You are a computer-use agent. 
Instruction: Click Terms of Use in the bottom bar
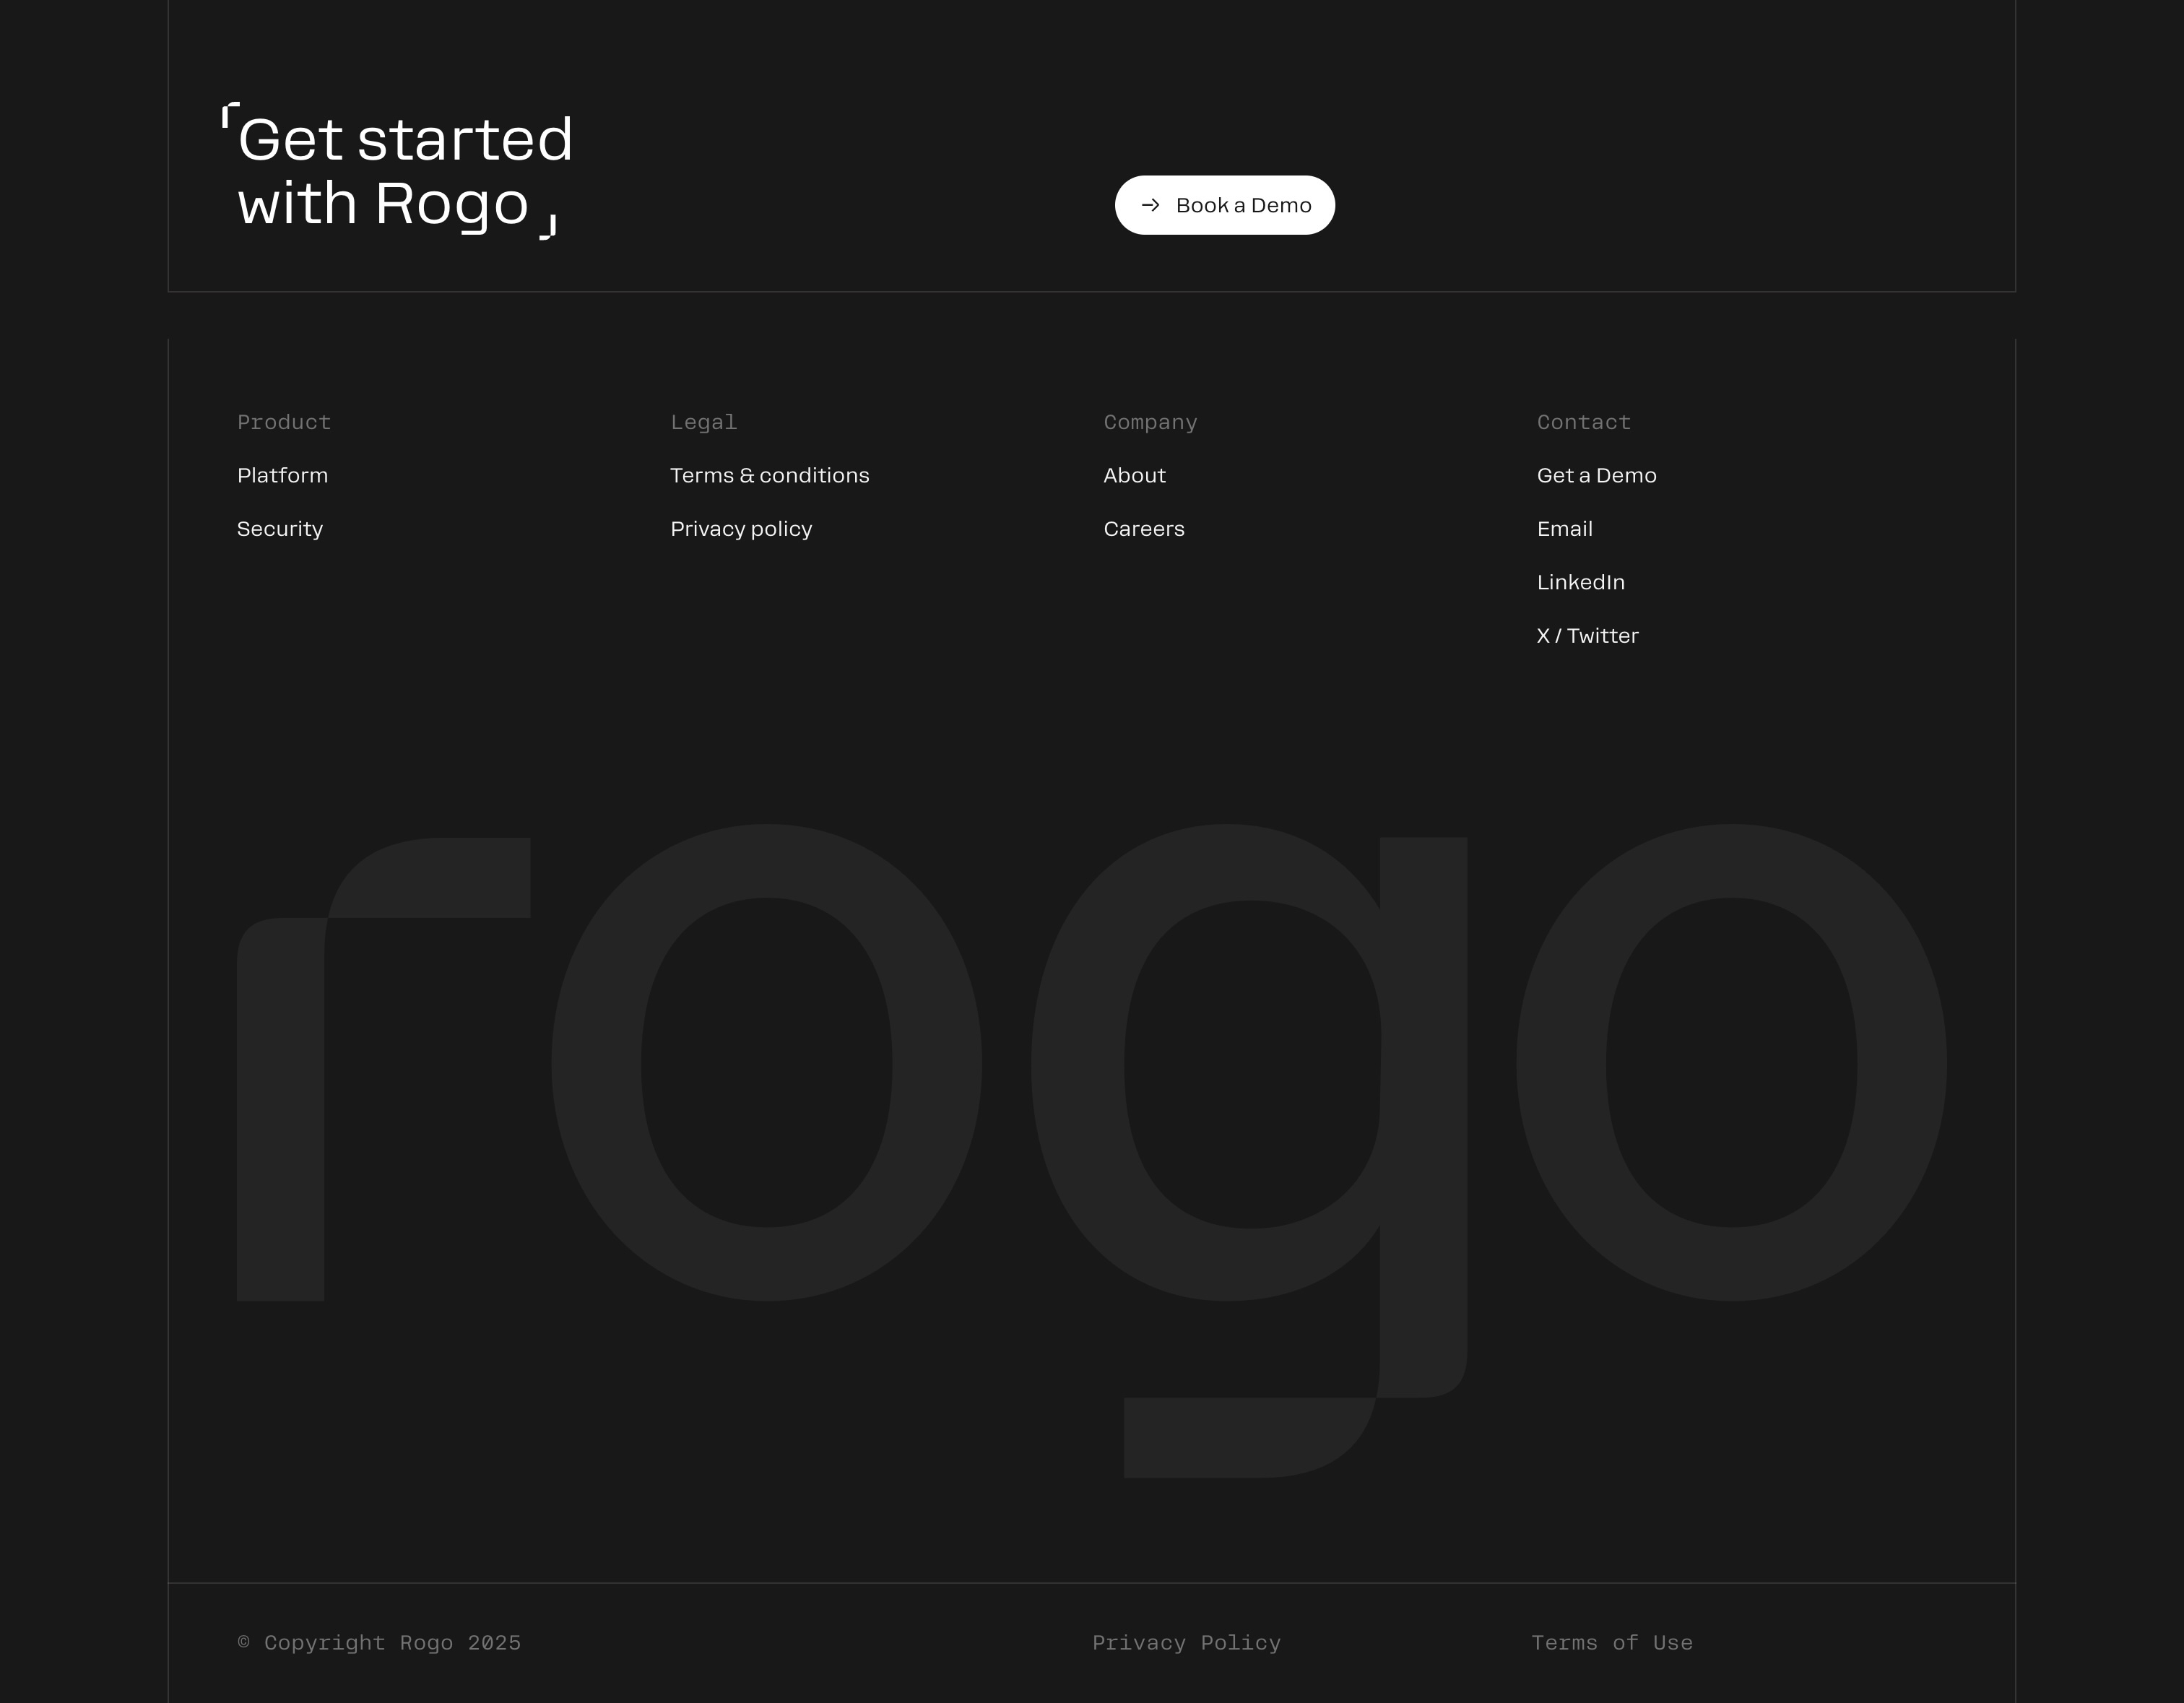1612,1643
